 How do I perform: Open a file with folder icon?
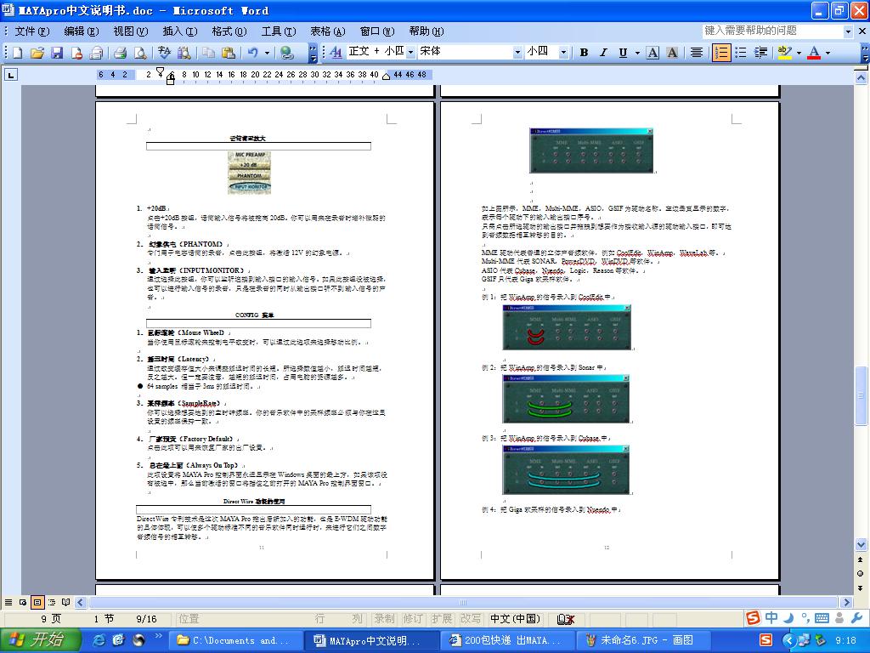37,53
